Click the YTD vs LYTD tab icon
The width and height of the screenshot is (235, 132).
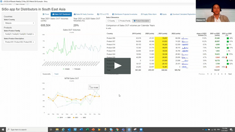[x=98, y=14]
